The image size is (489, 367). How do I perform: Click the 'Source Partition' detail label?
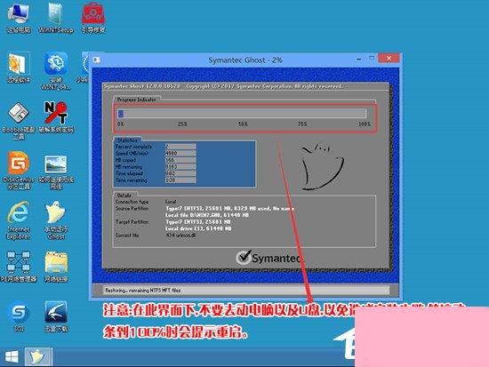pos(132,208)
